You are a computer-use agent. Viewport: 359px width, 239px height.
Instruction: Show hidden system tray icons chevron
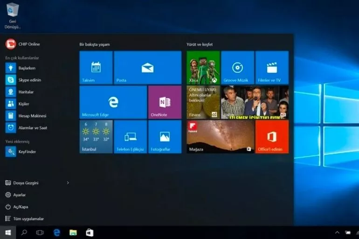[337, 232]
